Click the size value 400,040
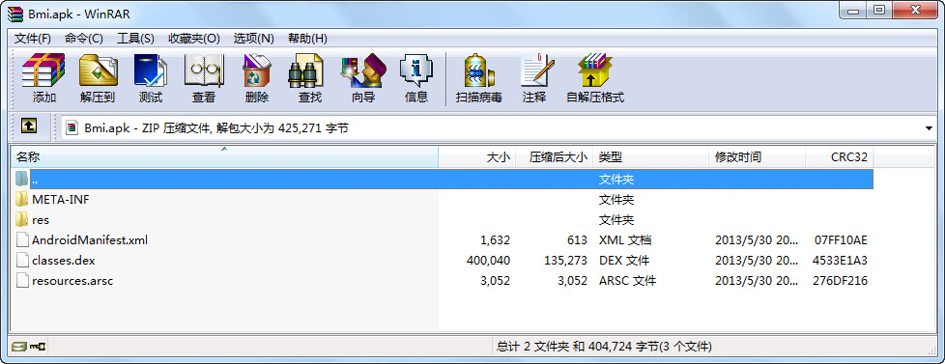Viewport: 945px width, 364px height. tap(488, 261)
